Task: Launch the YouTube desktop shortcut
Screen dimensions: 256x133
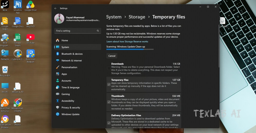Action: click(x=31, y=39)
